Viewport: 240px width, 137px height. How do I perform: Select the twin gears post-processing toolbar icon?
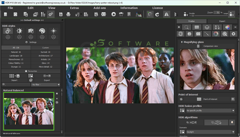(51, 14)
